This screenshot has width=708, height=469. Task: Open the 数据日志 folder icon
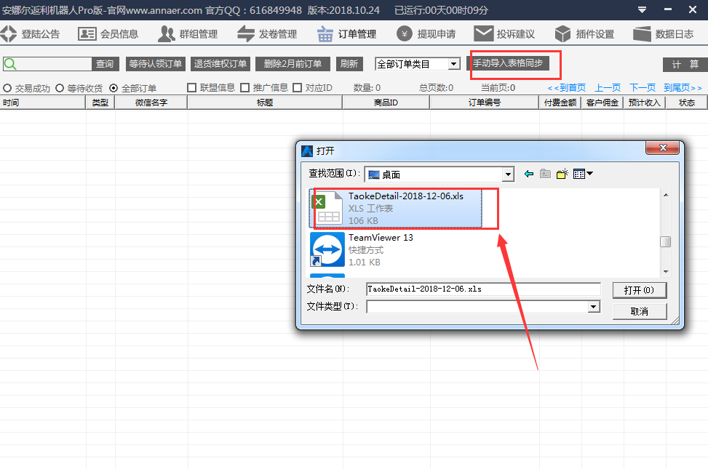pyautogui.click(x=642, y=34)
